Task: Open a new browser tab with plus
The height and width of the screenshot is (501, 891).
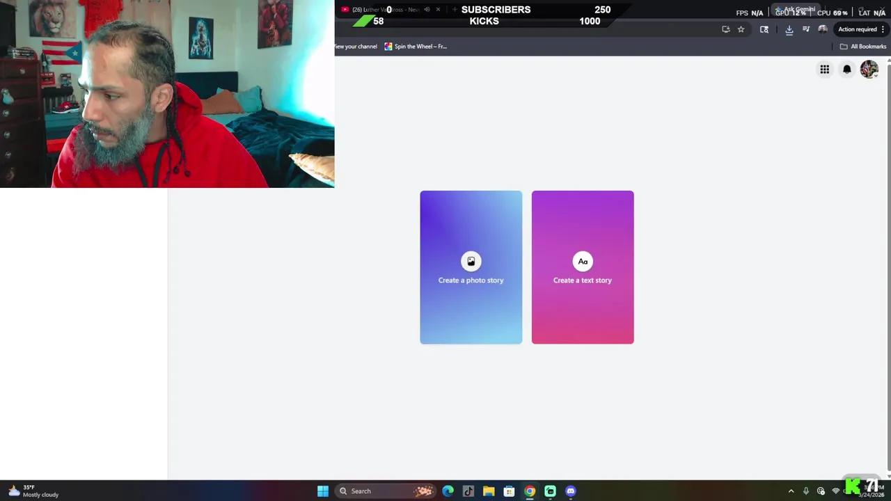Action: click(455, 10)
